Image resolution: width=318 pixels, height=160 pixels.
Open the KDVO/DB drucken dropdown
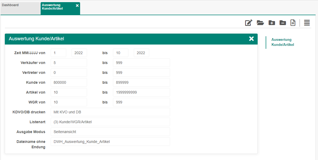tap(110, 112)
